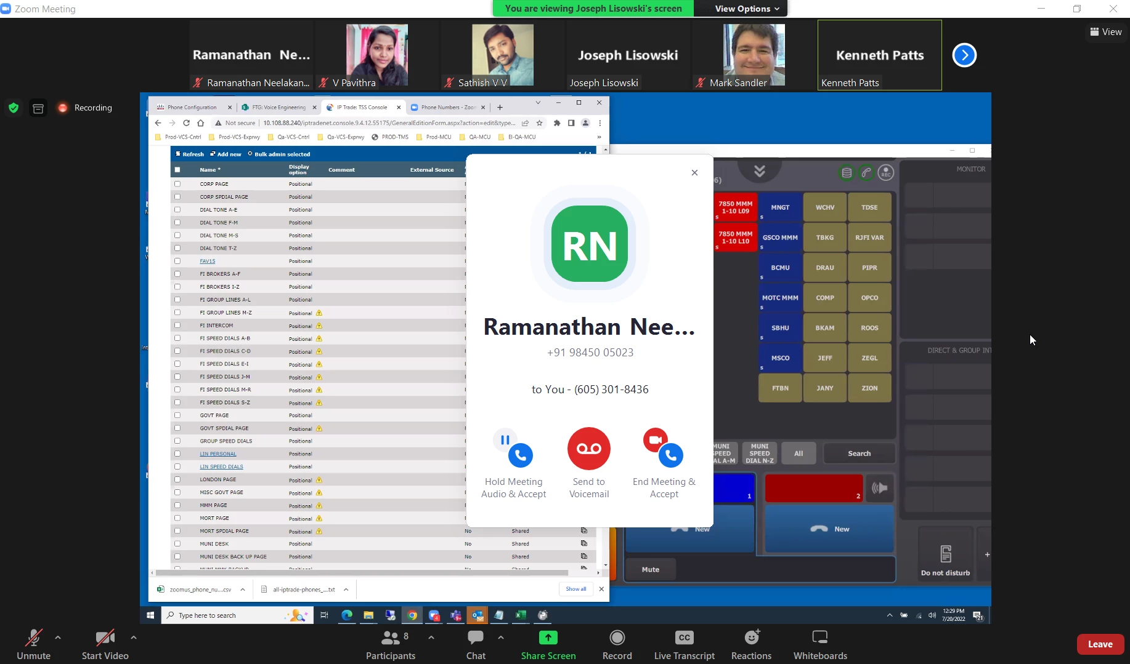Check the DIAL TONE A-E checkbox
Viewport: 1130px width, 664px height.
pyautogui.click(x=177, y=210)
